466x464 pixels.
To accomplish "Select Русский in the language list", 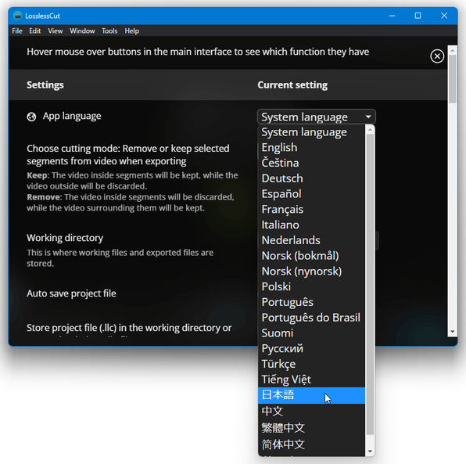I will coord(311,349).
